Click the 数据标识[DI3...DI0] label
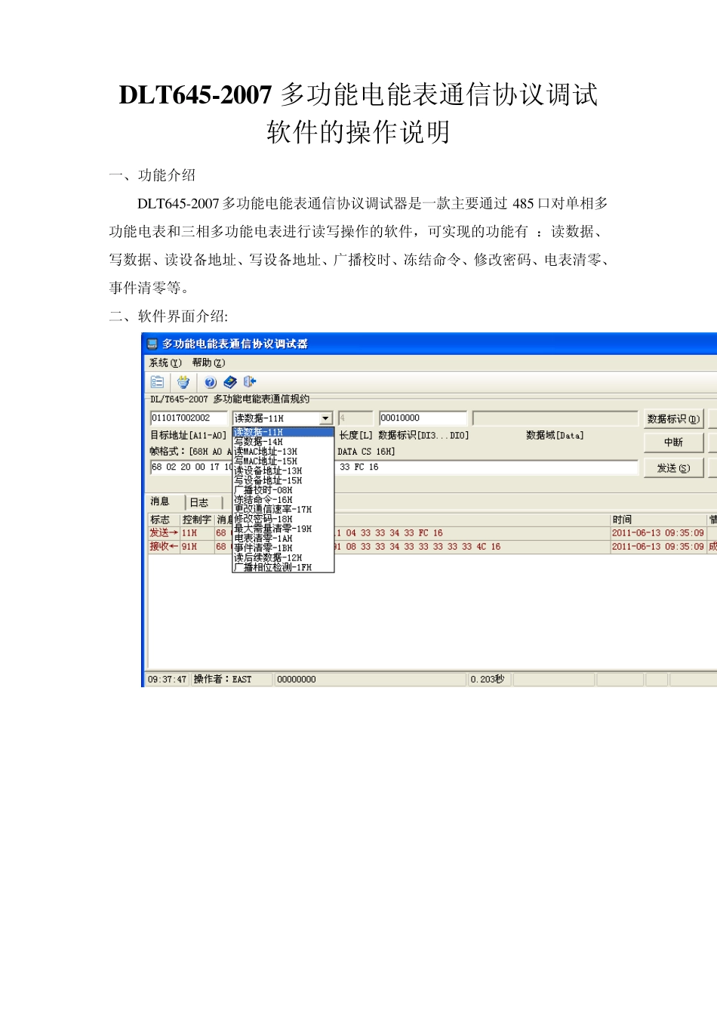This screenshot has height=1015, width=717. coord(423,436)
